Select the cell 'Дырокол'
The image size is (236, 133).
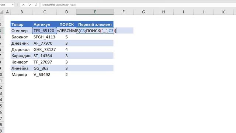tap(22, 50)
